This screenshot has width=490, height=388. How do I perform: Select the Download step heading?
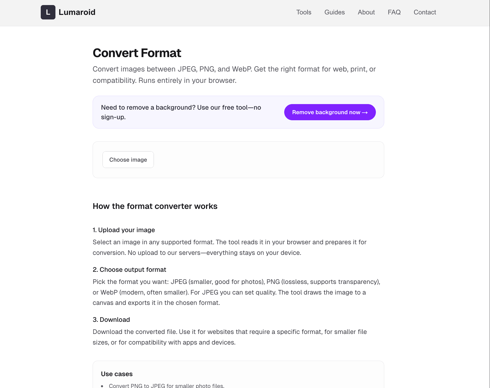click(111, 320)
